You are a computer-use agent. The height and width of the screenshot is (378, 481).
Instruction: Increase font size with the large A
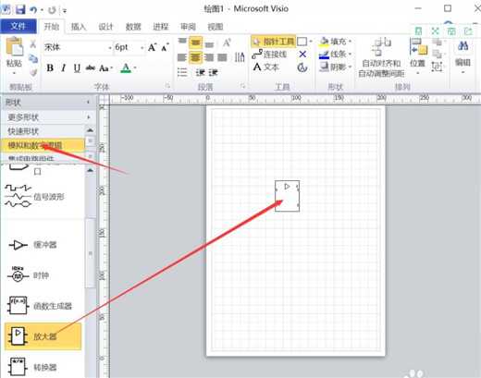coord(152,47)
